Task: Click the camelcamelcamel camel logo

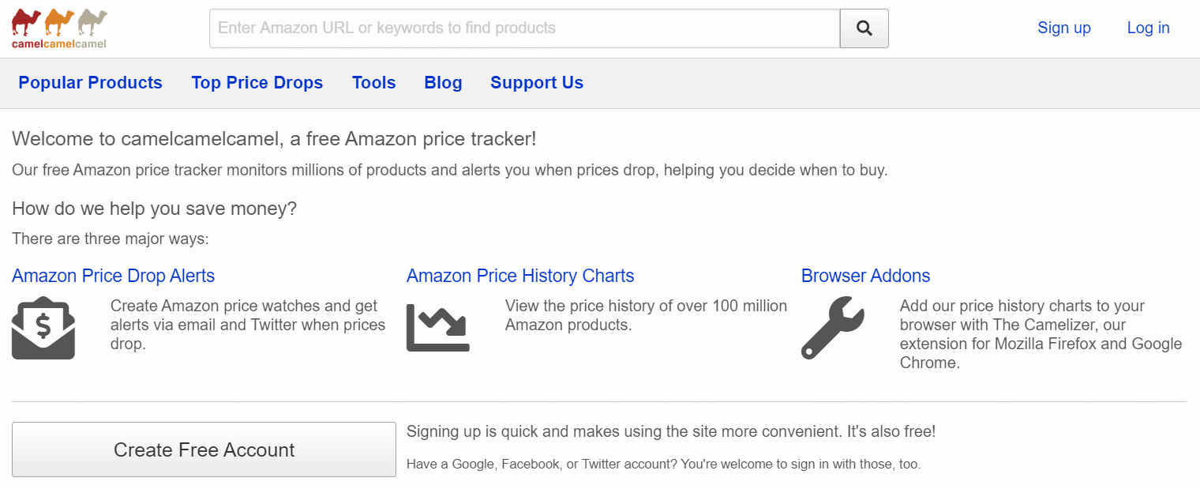Action: pos(58,28)
